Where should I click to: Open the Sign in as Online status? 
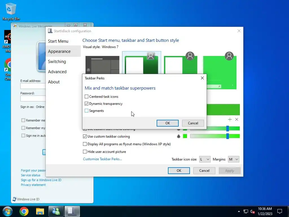pos(40,107)
